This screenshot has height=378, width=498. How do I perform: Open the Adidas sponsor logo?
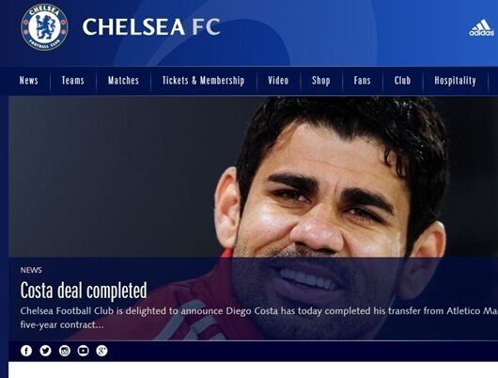tap(481, 27)
